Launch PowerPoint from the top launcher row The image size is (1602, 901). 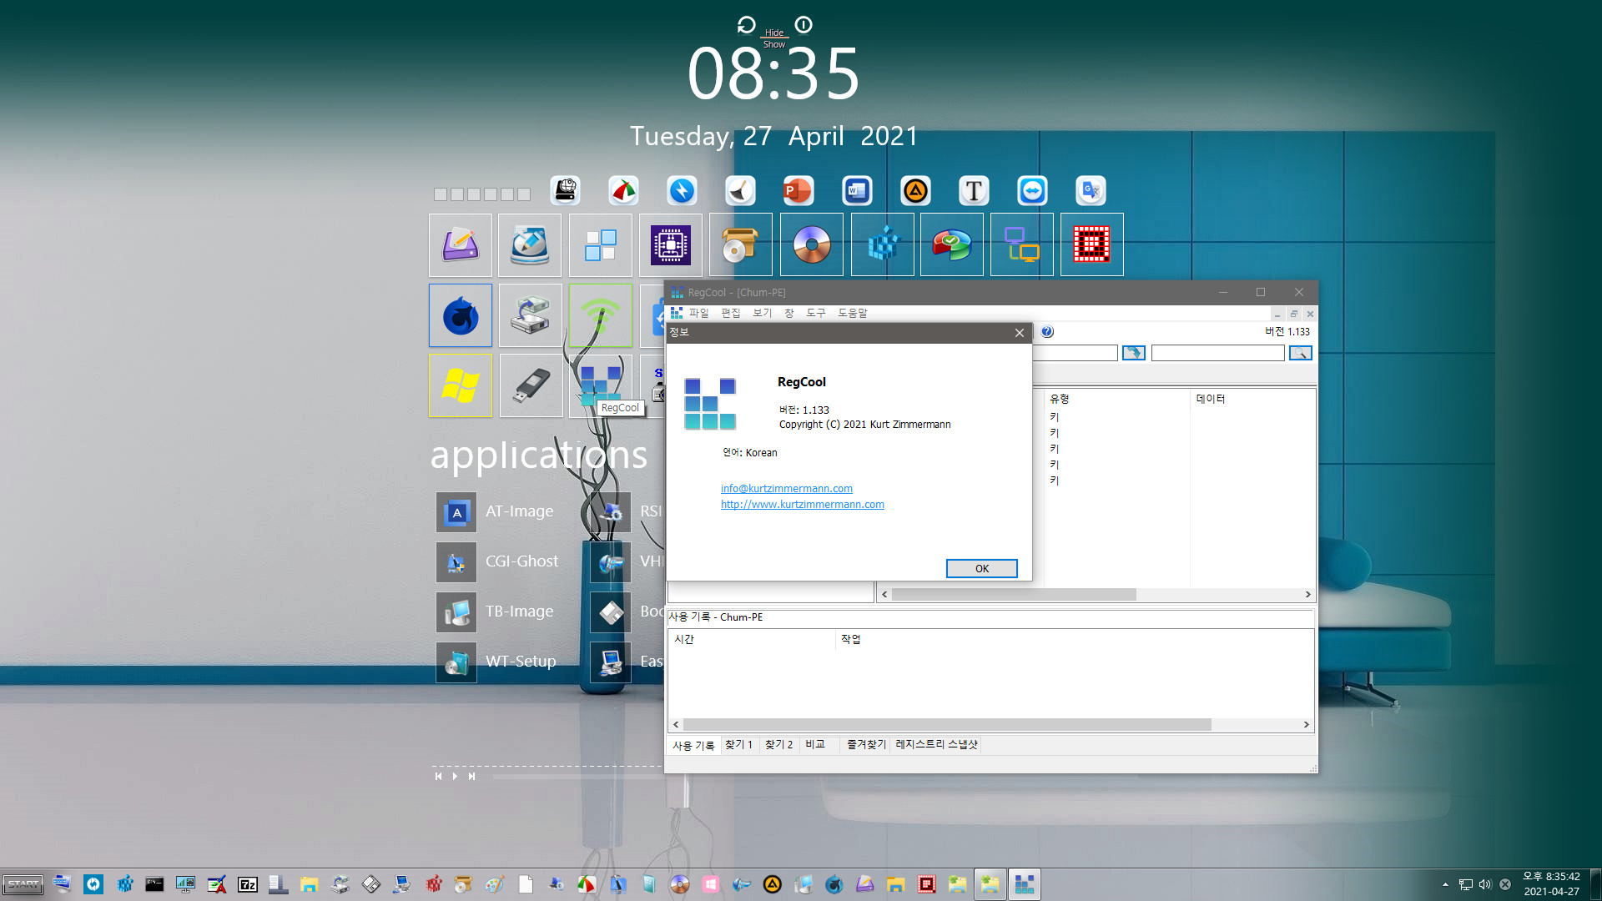pos(797,191)
